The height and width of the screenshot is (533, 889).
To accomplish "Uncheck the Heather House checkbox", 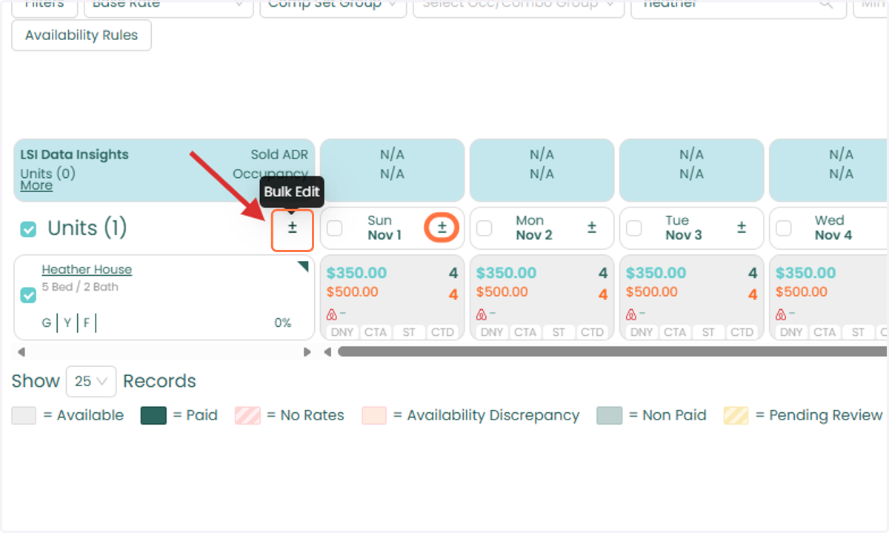I will pyautogui.click(x=28, y=296).
